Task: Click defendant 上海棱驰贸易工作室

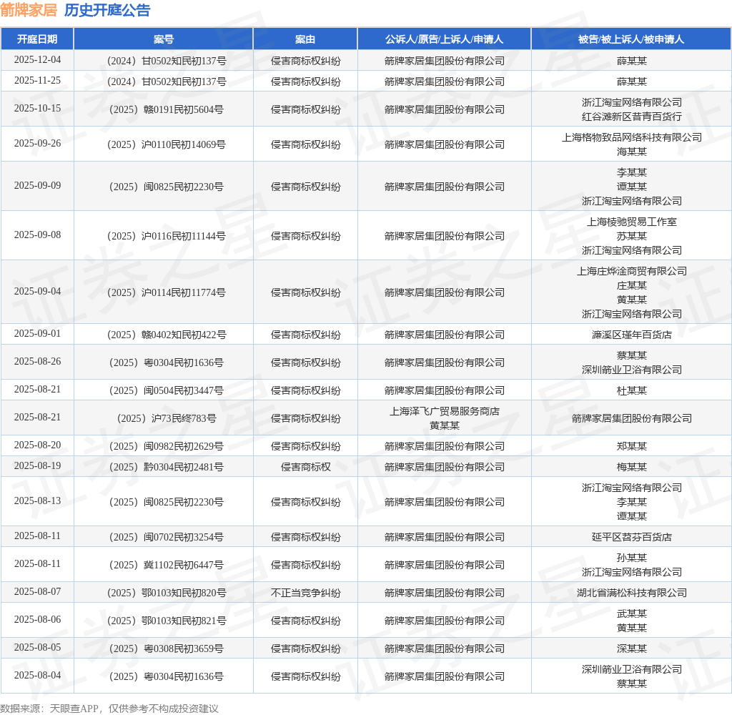Action: [631, 222]
